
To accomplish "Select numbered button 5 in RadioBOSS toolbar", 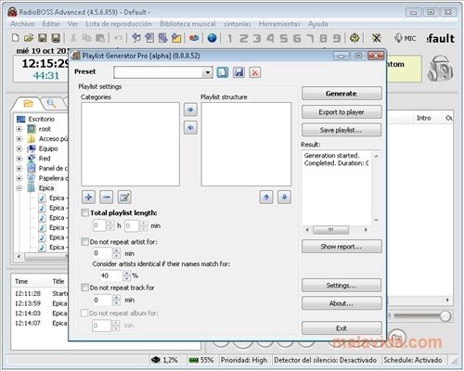I will click(283, 38).
